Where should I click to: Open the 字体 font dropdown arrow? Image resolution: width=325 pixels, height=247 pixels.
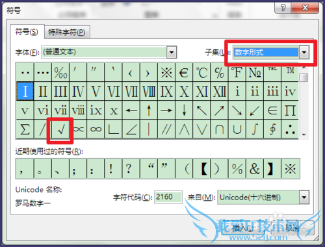click(x=172, y=52)
